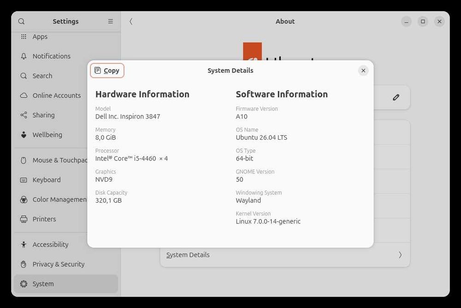Click the Keyboard icon in sidebar
461x308 pixels.
pos(24,180)
